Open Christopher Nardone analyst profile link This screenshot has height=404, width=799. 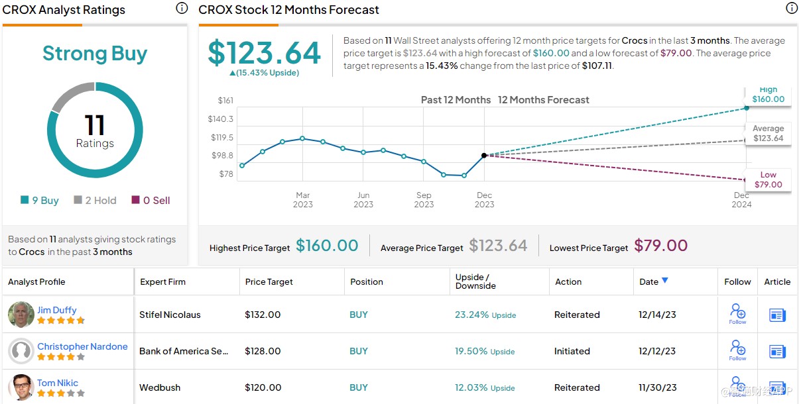[x=82, y=346]
